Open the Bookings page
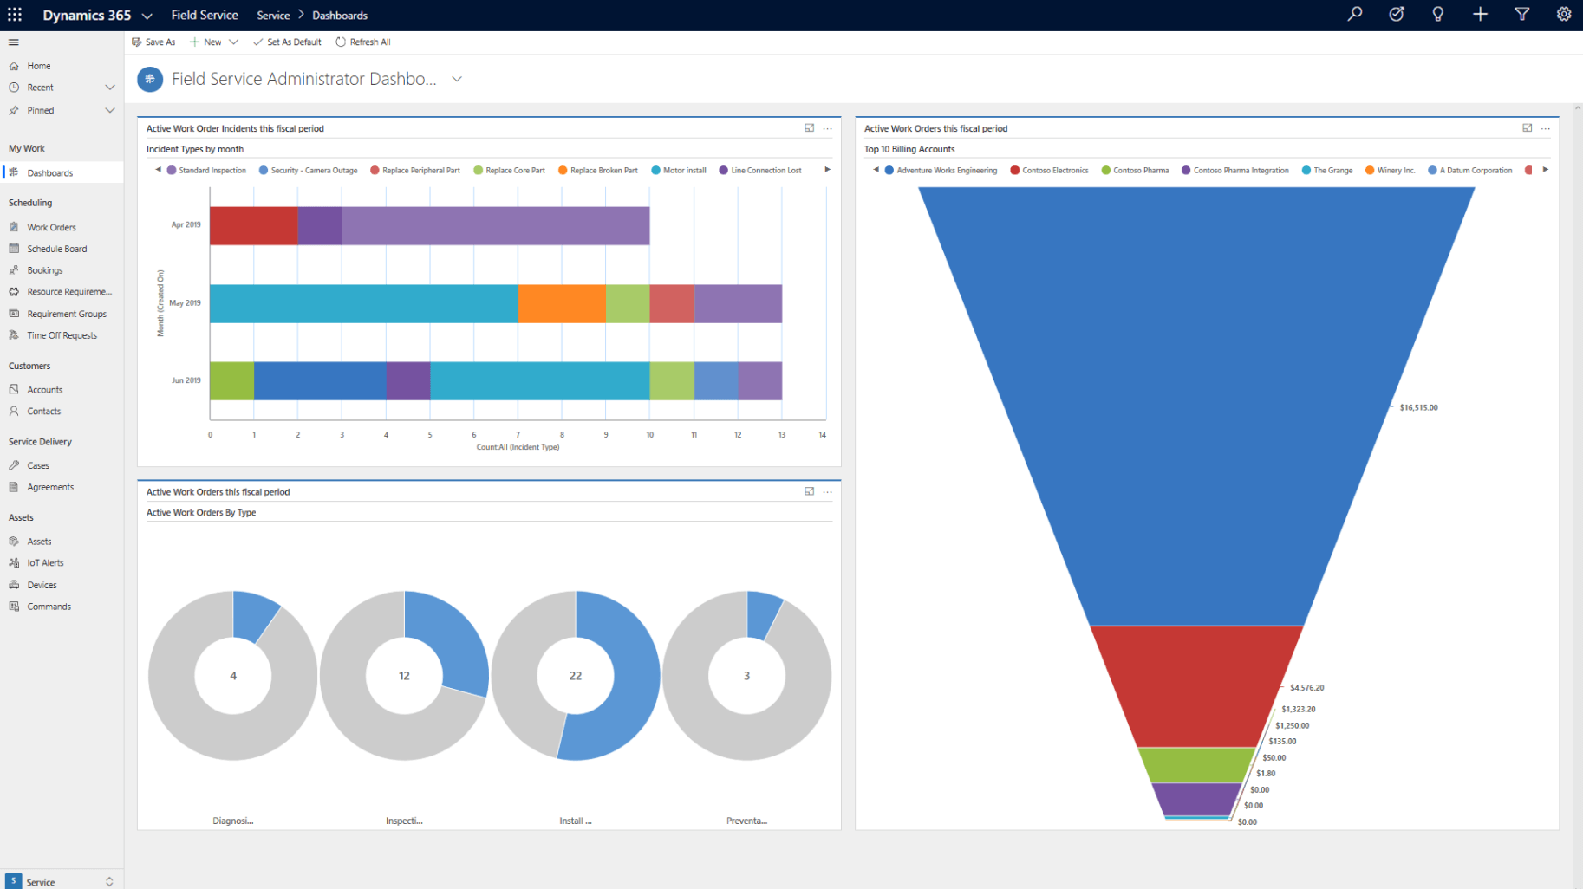1583x889 pixels. [x=44, y=269]
